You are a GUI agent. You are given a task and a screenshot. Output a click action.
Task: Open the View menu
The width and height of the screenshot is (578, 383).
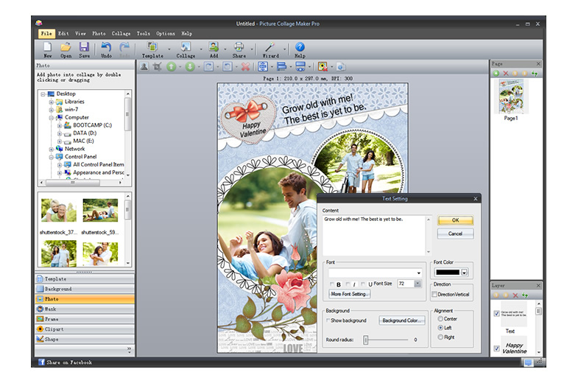tap(80, 34)
